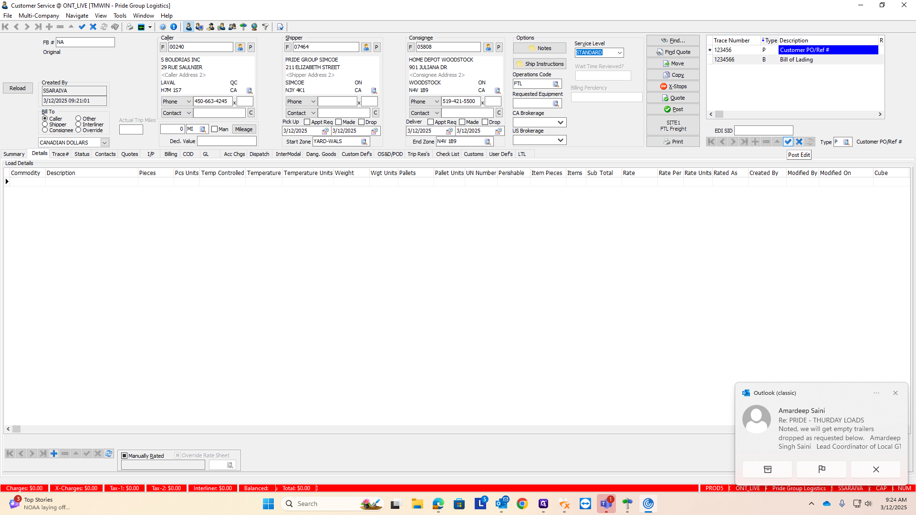Click the funnel filter icon in toolbar
916x515 pixels.
pyautogui.click(x=265, y=27)
